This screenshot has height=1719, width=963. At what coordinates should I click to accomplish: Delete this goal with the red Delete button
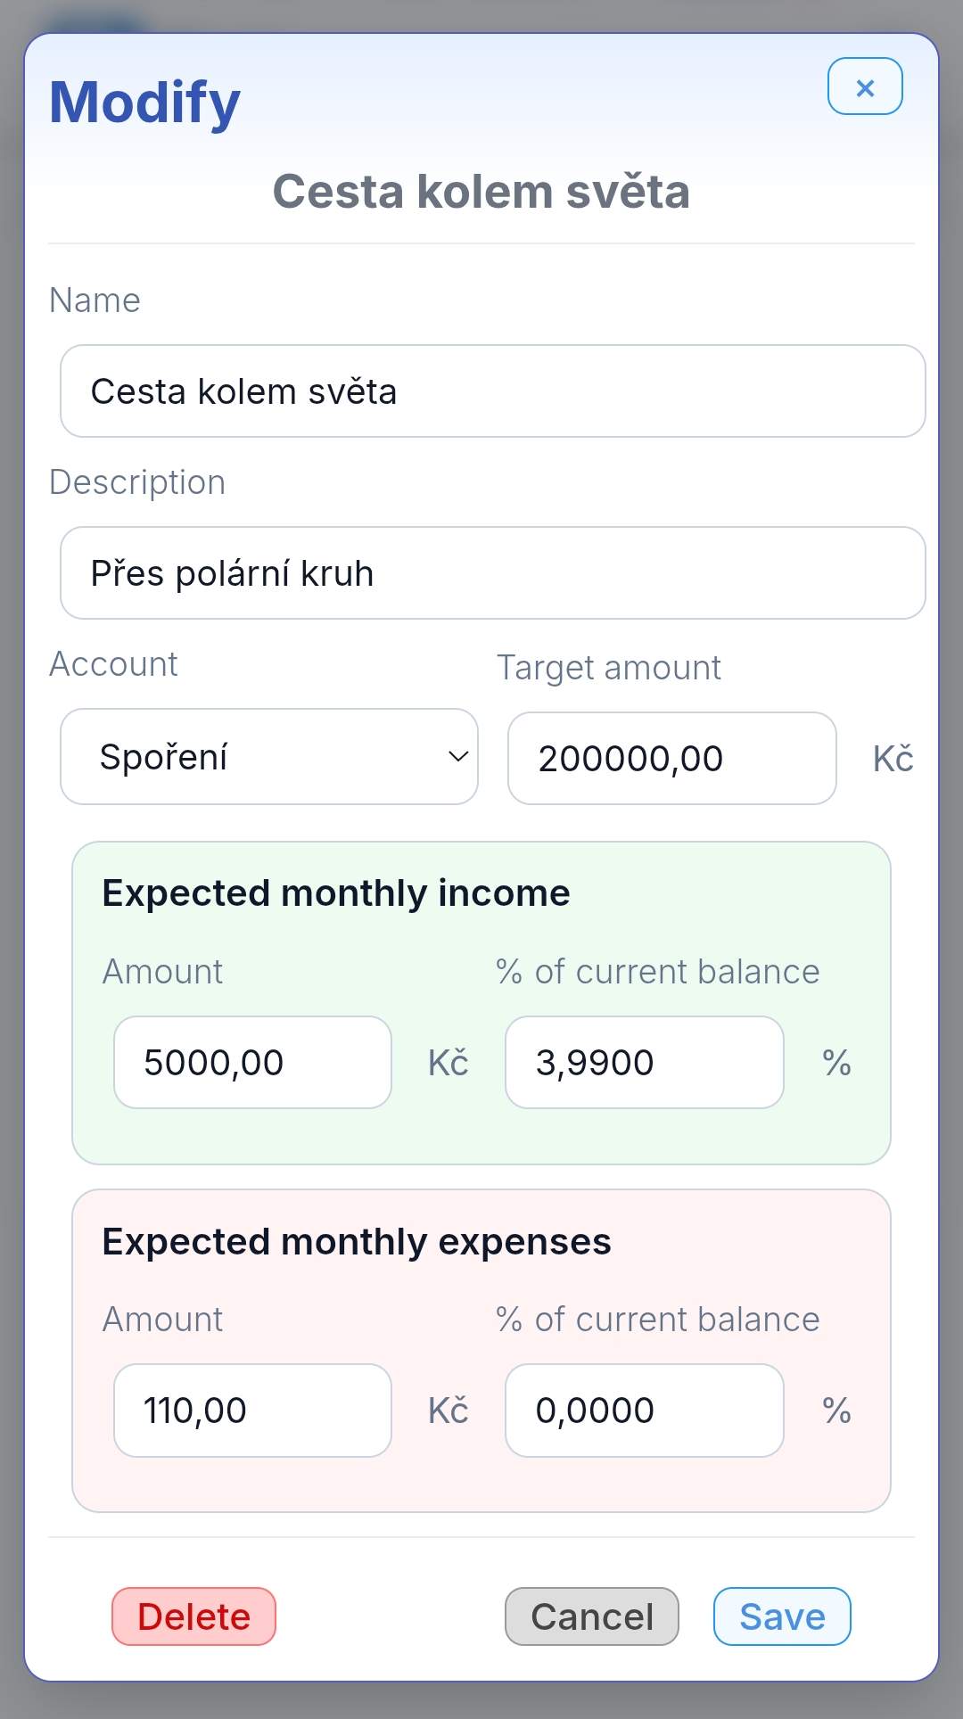click(x=193, y=1616)
